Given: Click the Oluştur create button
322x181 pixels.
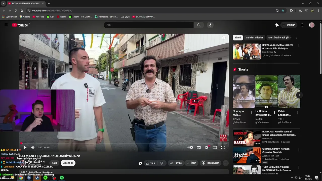Looking at the screenshot, I should (289, 25).
